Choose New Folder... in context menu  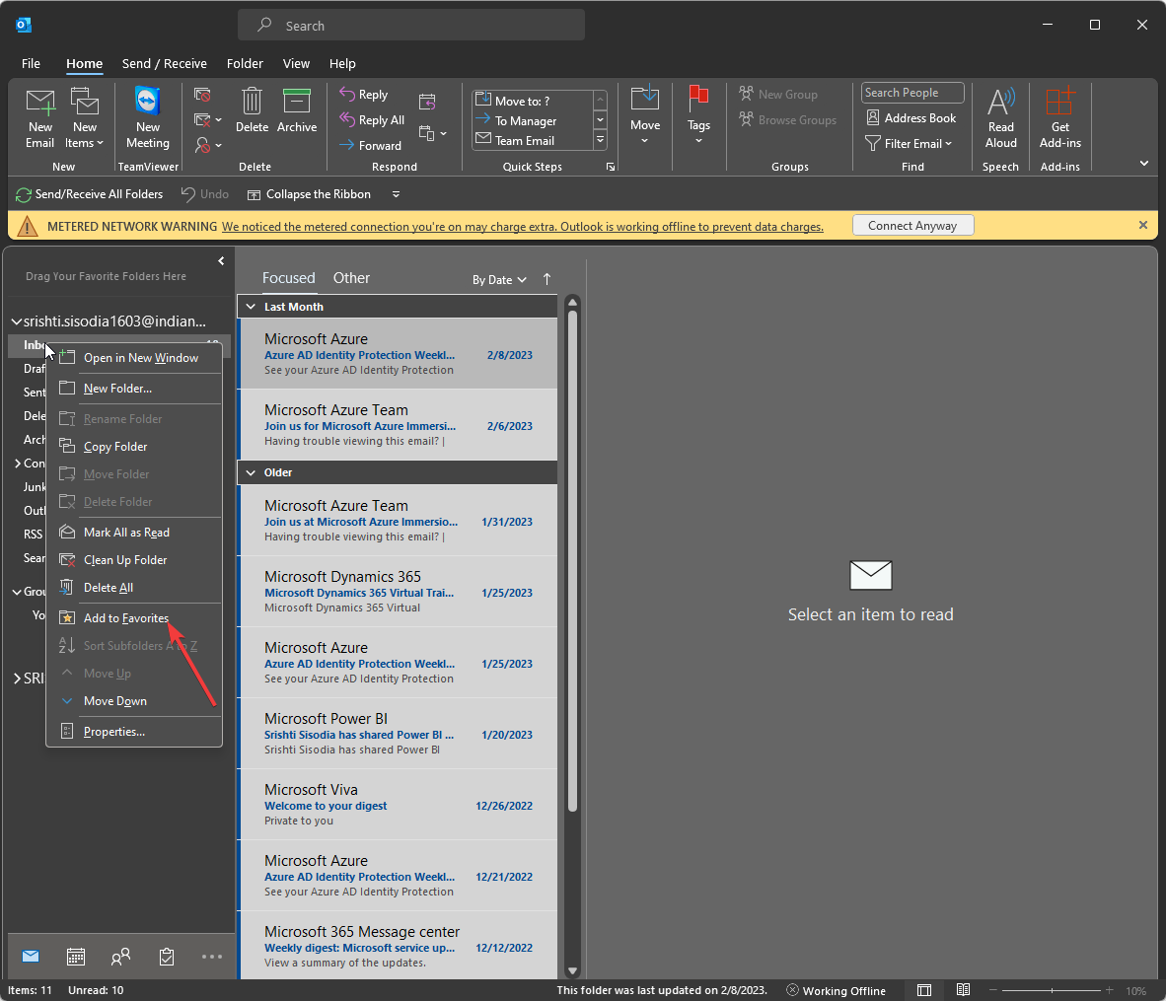(134, 389)
